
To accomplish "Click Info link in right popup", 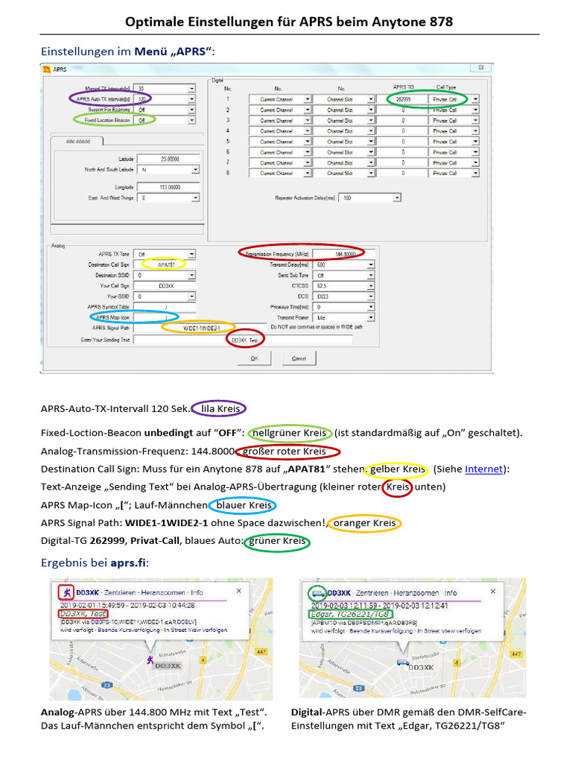I will 451,592.
